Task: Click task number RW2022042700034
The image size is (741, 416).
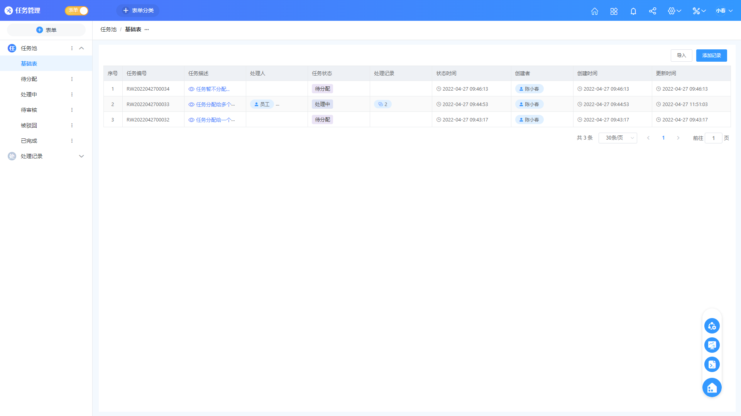Action: [148, 89]
